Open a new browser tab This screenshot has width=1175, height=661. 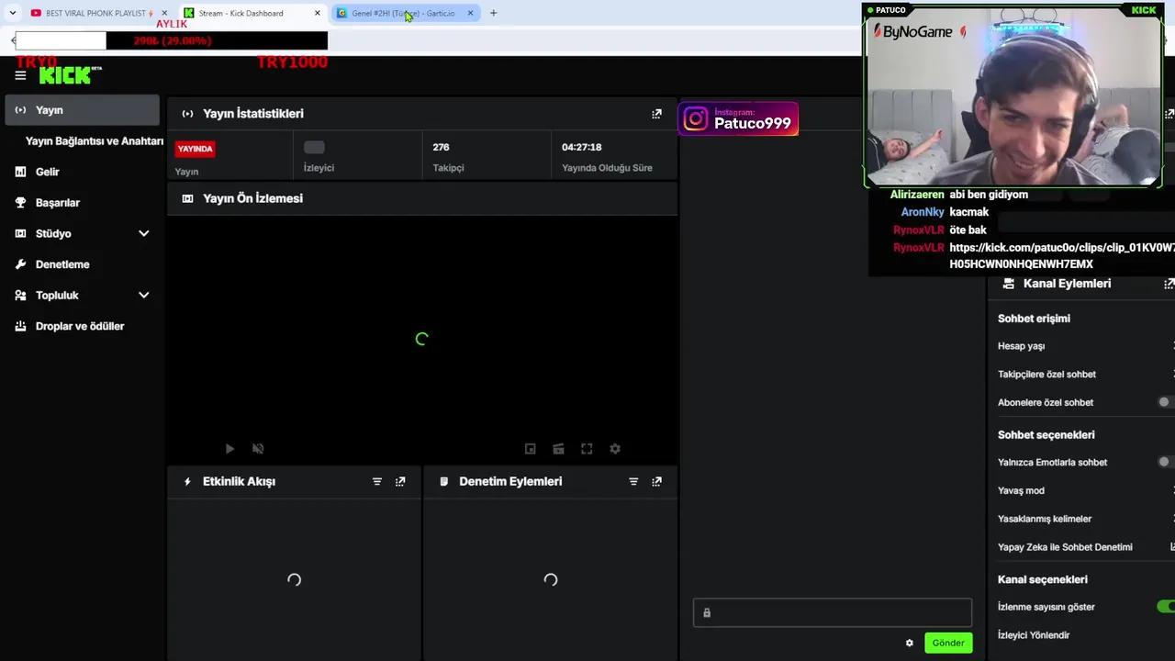click(x=493, y=13)
